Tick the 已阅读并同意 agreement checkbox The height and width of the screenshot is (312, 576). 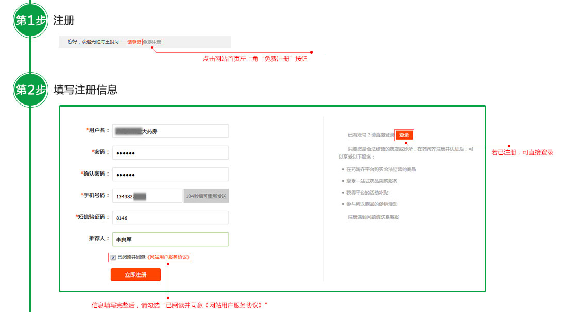(113, 257)
